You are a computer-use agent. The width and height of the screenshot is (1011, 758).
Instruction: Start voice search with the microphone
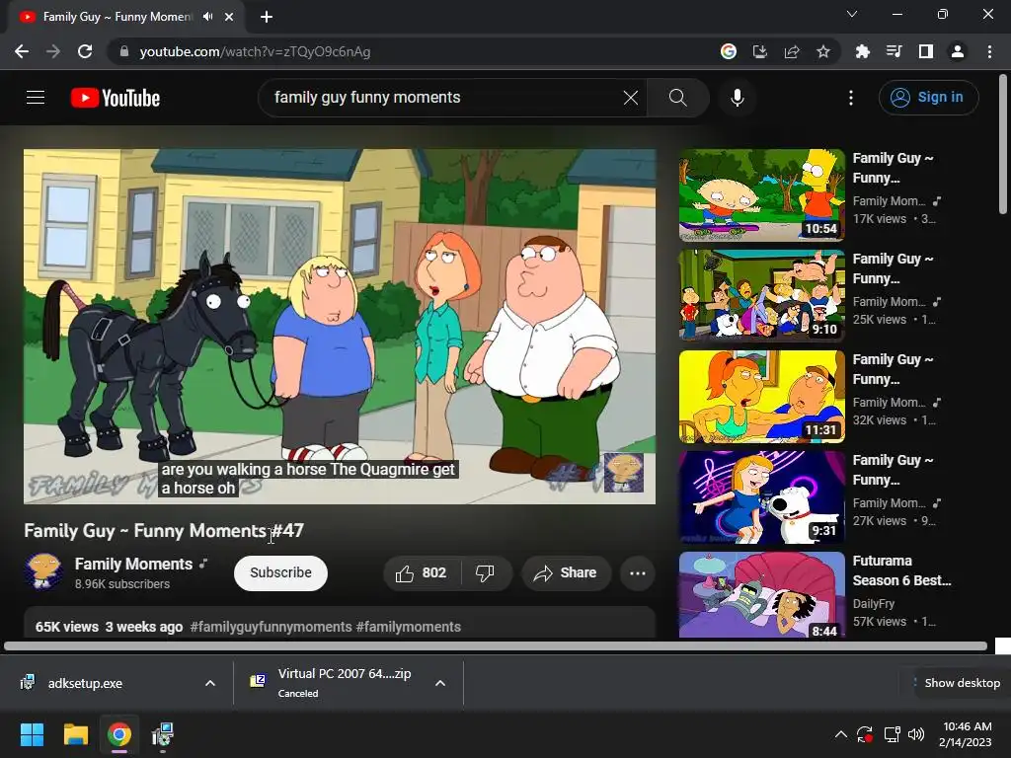(x=737, y=98)
